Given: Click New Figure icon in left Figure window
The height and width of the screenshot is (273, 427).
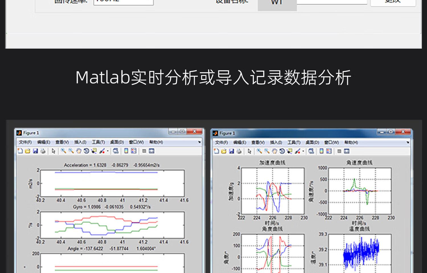Looking at the screenshot, I should point(20,151).
